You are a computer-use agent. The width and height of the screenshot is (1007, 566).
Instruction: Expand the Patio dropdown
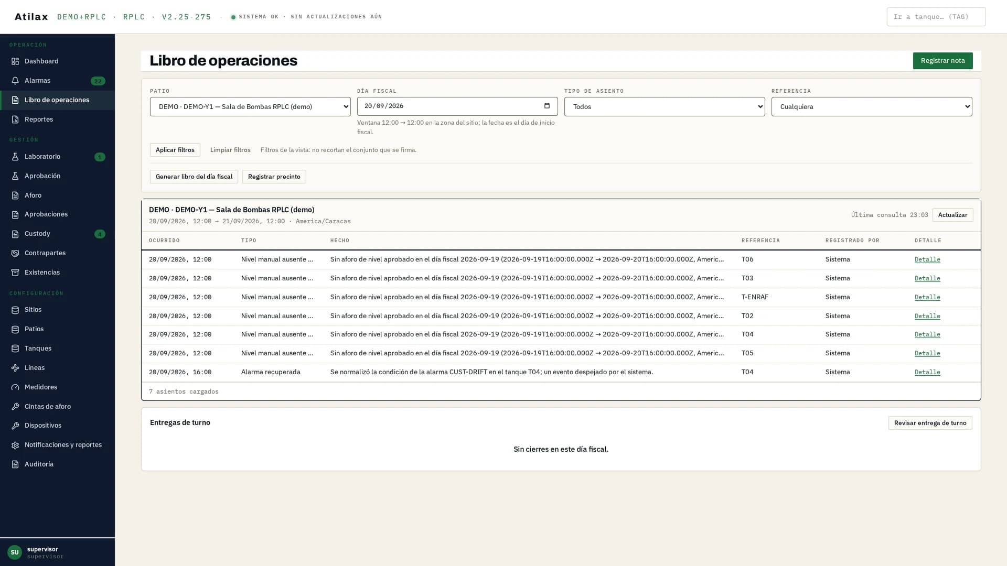(250, 106)
